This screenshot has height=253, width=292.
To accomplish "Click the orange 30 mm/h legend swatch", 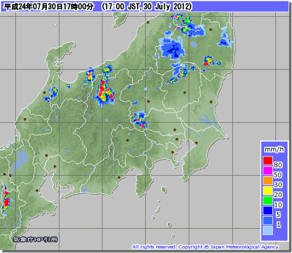I will click(x=268, y=181).
